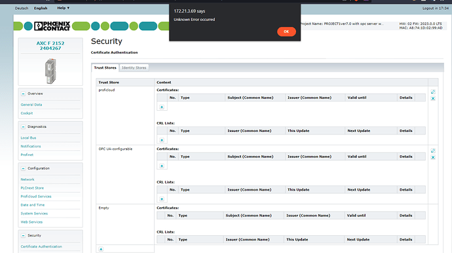
Task: Edit the proficloud trust store
Action: [433, 92]
